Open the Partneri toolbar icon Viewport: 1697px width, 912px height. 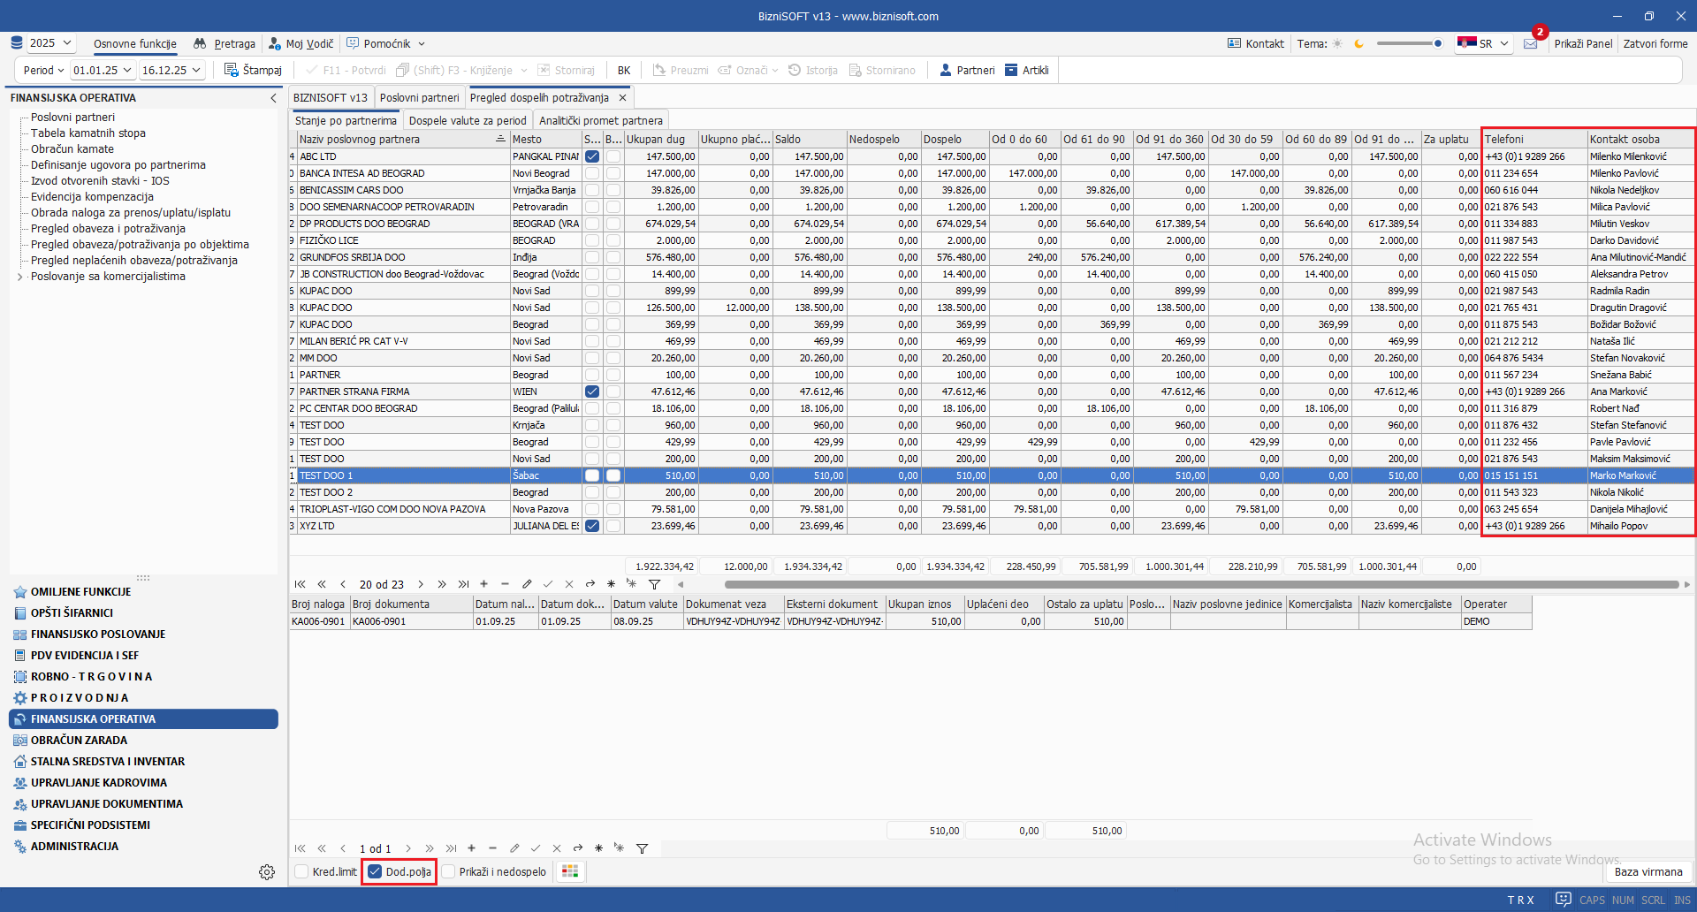pos(946,70)
